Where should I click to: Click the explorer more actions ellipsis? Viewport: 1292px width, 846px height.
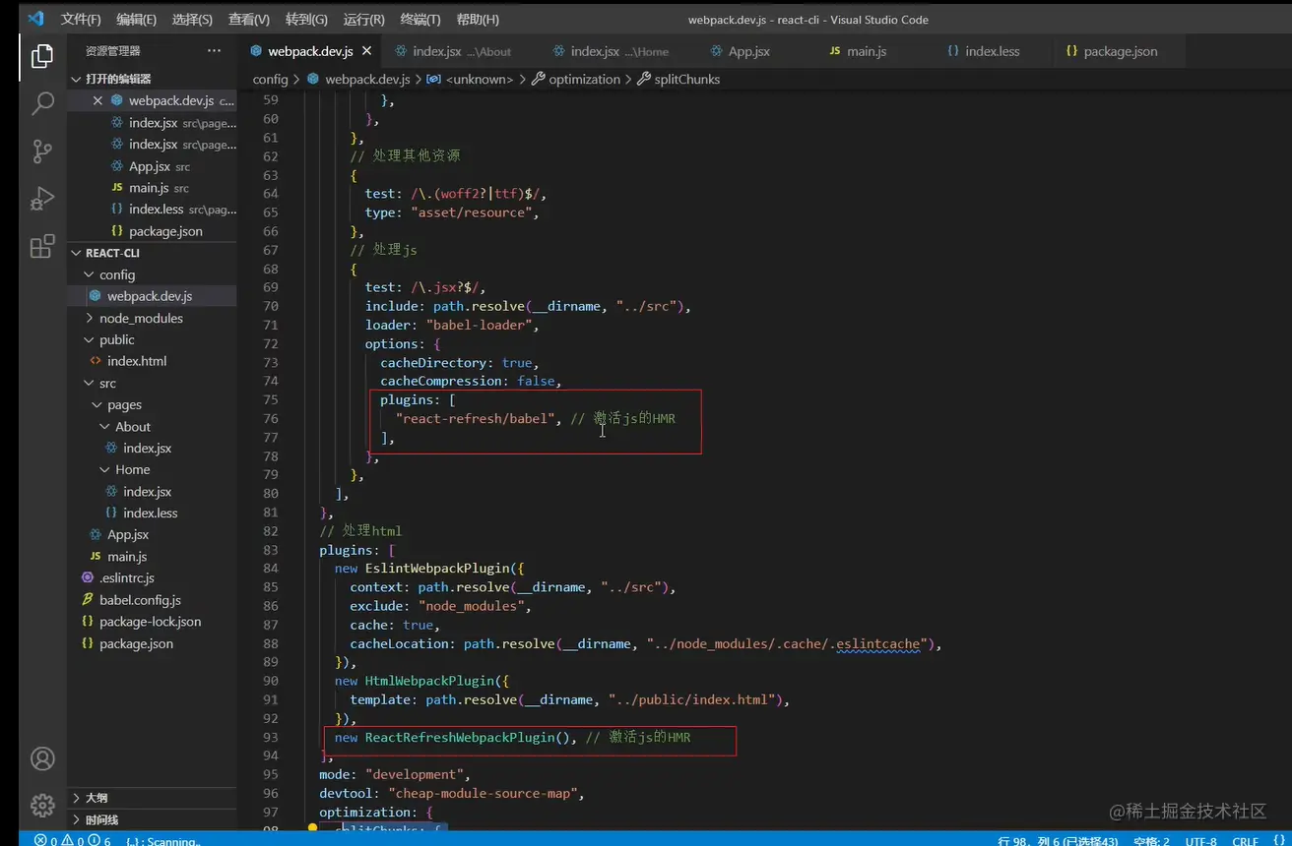tap(214, 50)
